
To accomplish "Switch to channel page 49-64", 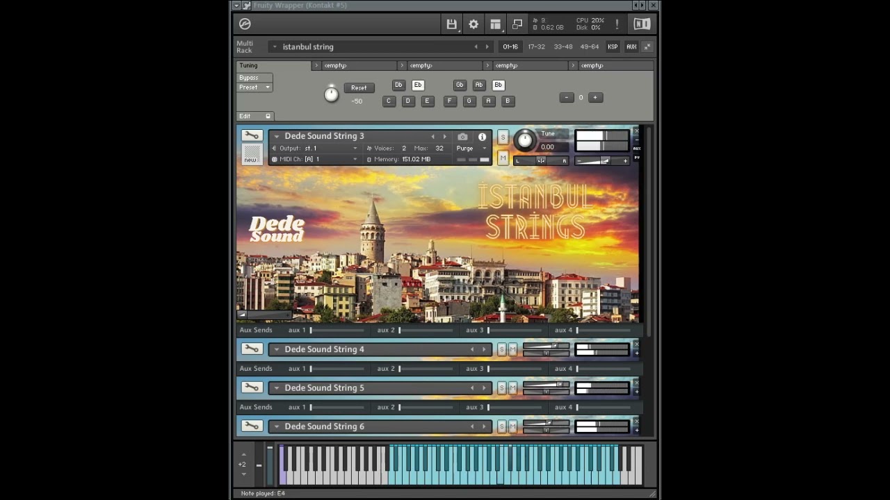I will 590,47.
